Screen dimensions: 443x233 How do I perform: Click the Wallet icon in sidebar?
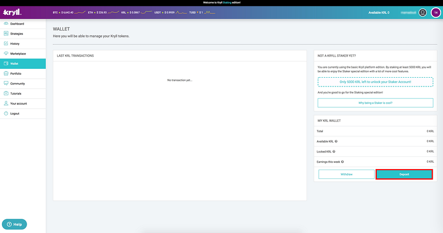pos(6,63)
